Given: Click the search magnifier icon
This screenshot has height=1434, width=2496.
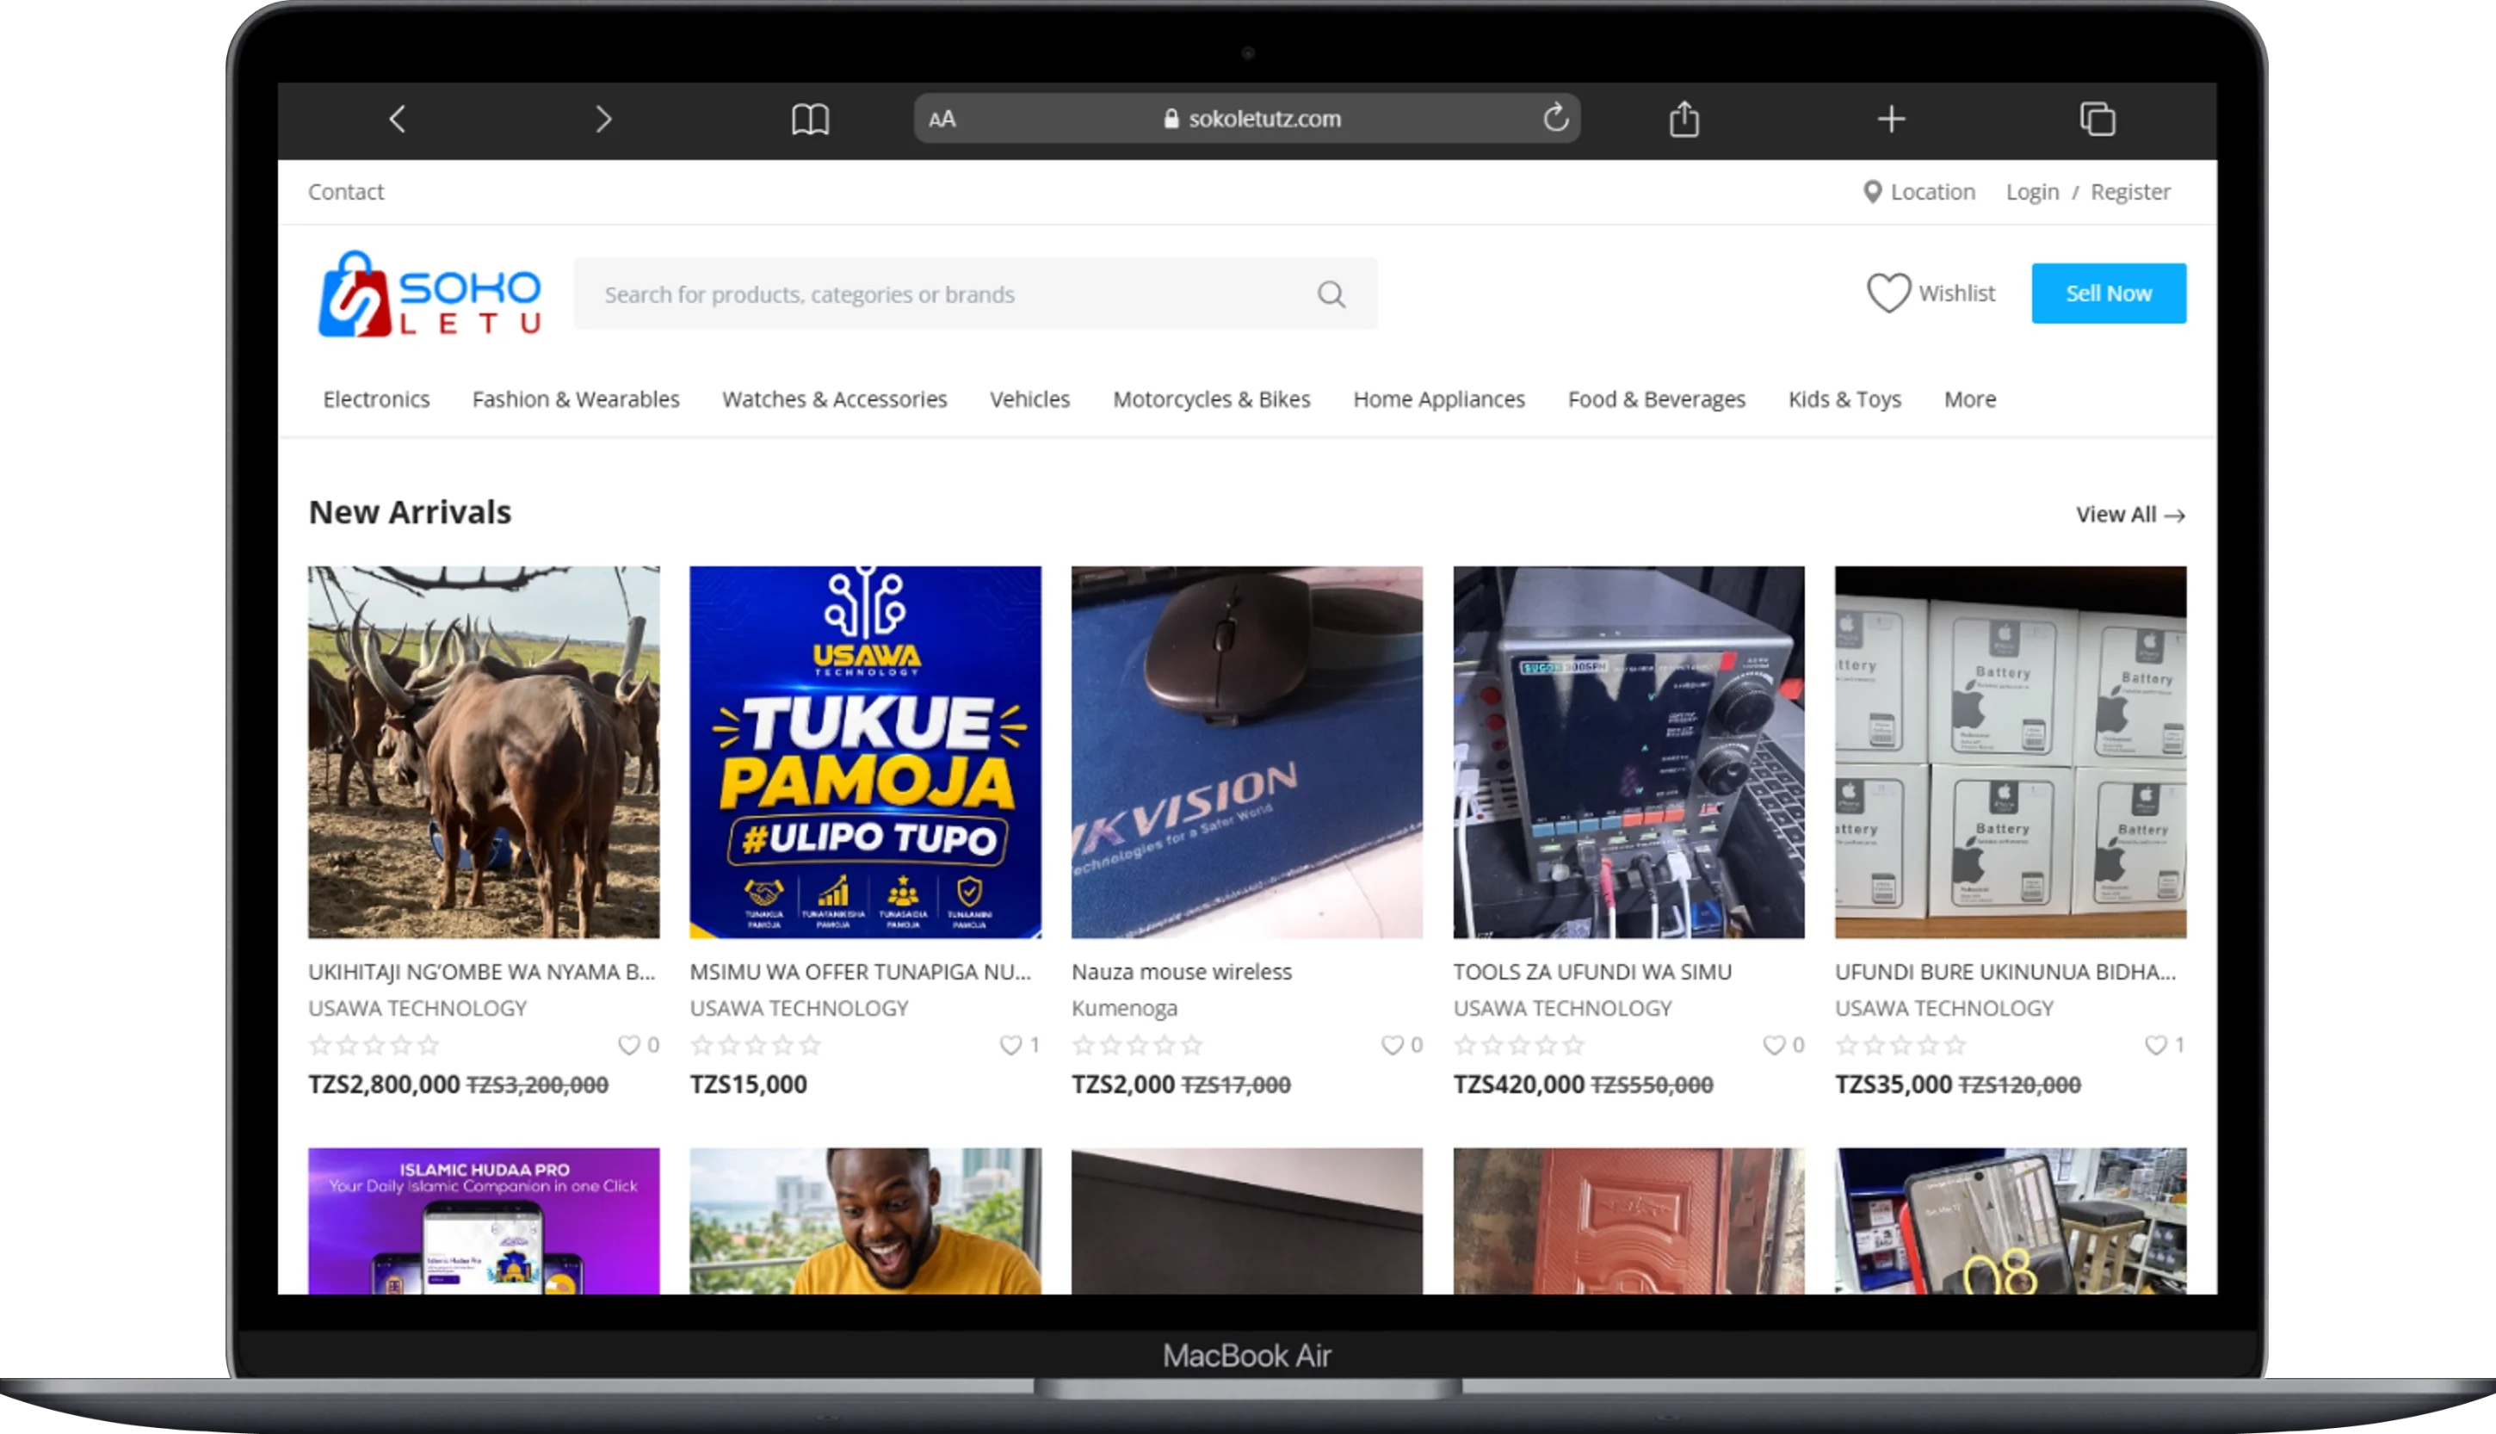Looking at the screenshot, I should point(1331,294).
